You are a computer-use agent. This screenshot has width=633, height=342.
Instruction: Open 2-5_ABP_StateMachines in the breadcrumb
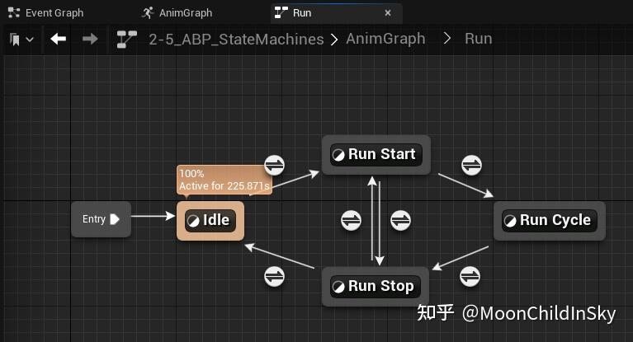point(236,39)
